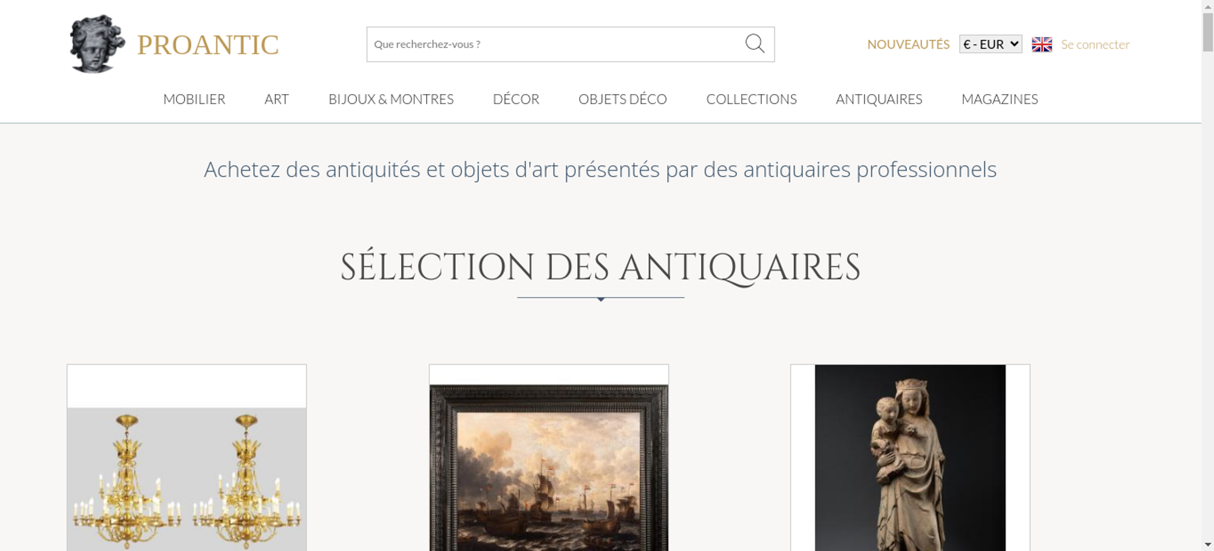Click the magnifying glass search icon
Screen dimensions: 1214x551
(x=755, y=44)
